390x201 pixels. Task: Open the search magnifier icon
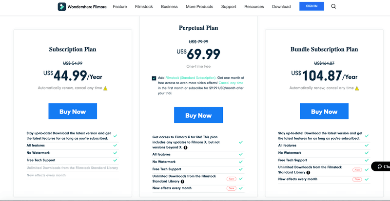click(x=333, y=6)
